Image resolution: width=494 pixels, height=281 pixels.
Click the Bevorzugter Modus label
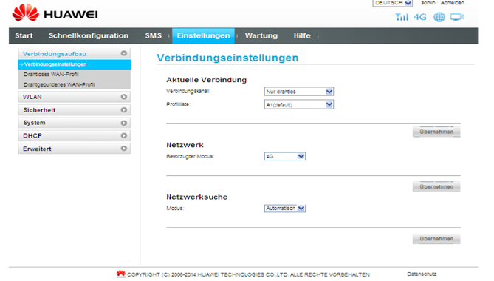click(x=191, y=156)
